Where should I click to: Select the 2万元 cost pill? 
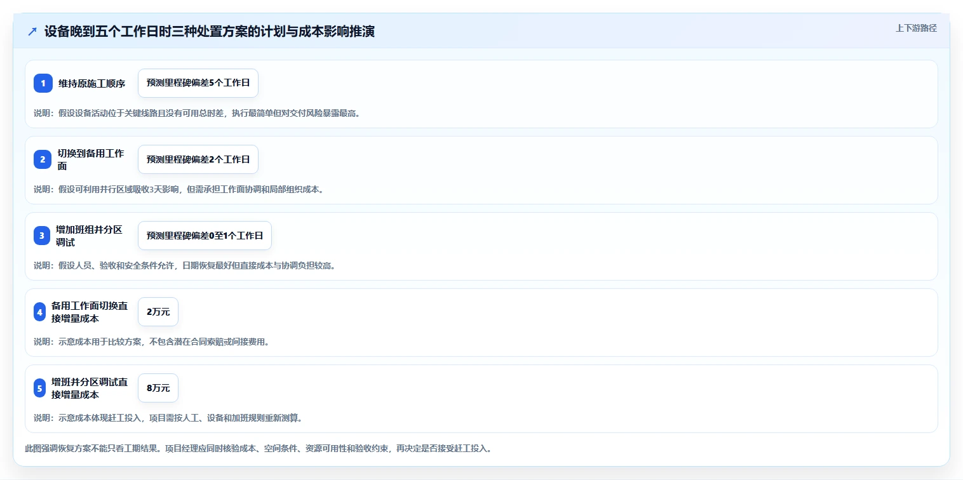click(x=158, y=312)
